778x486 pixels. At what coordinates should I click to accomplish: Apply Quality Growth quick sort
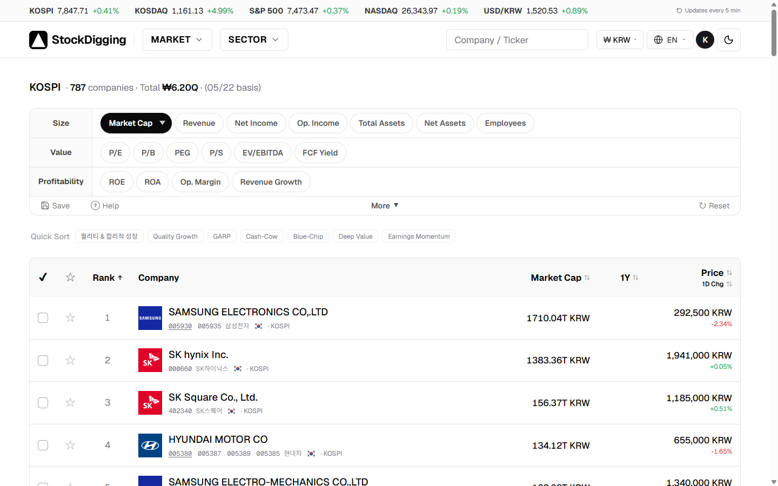[x=175, y=237]
